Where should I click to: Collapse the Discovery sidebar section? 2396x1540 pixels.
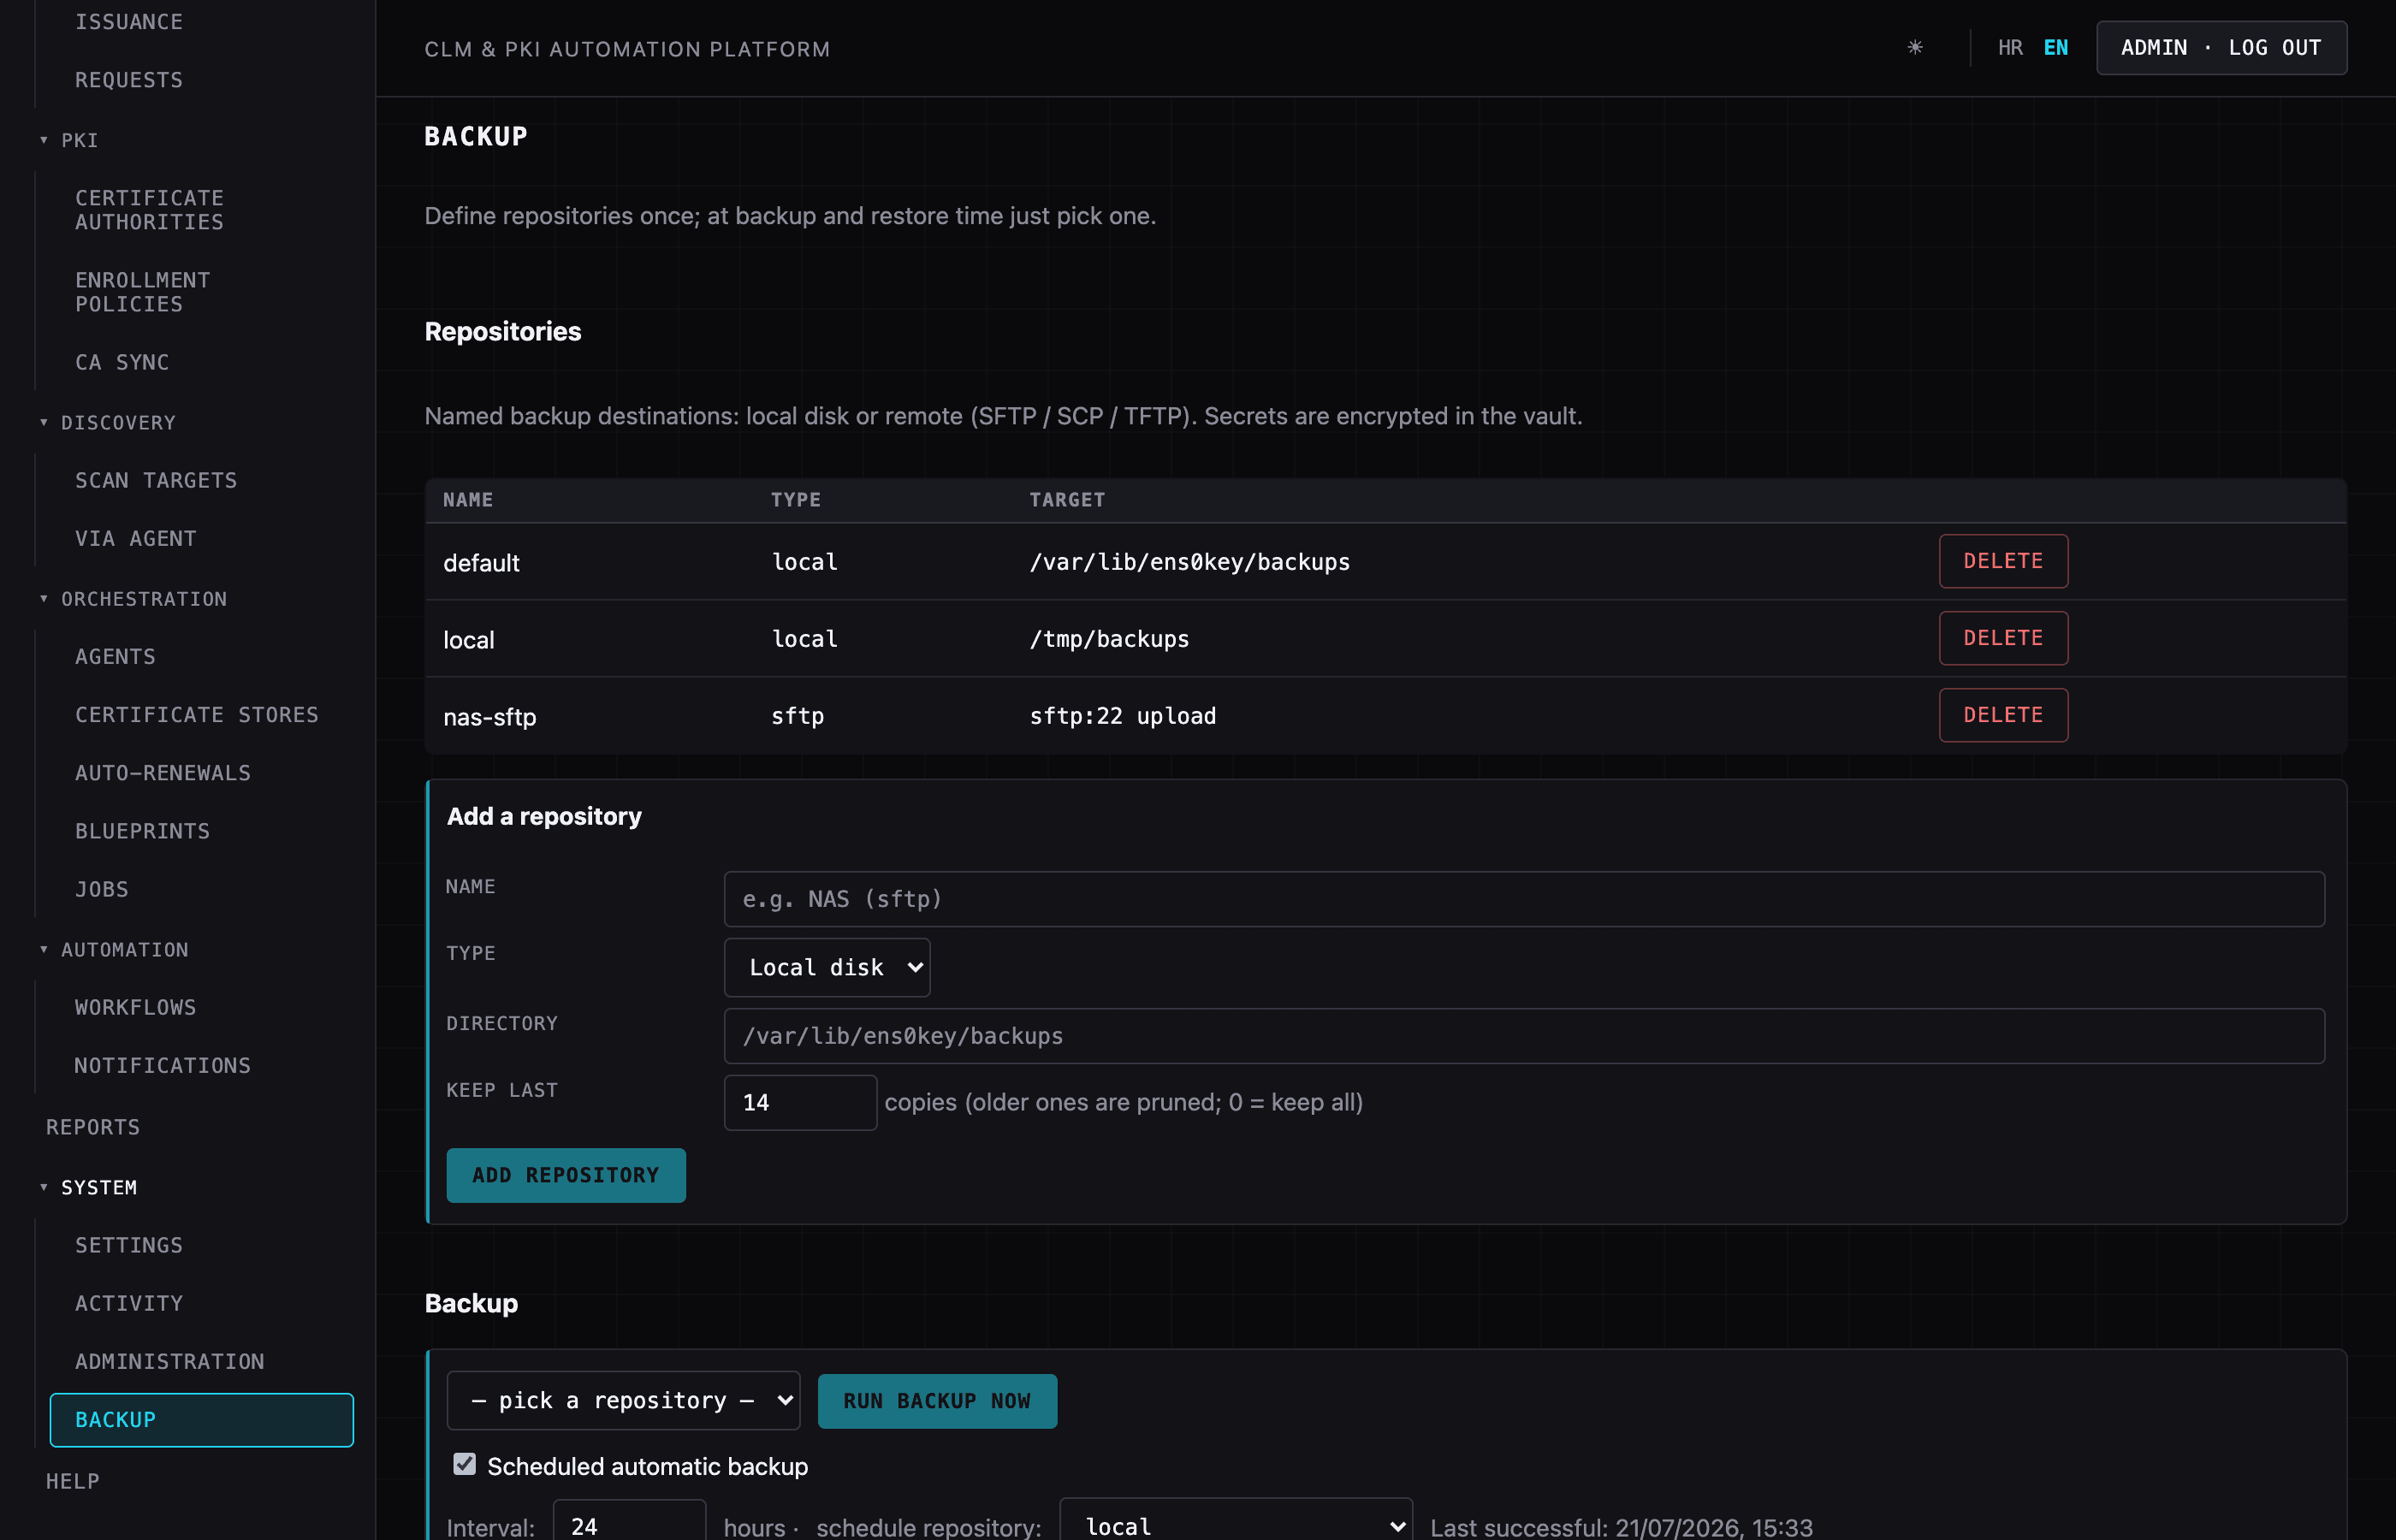(x=107, y=422)
